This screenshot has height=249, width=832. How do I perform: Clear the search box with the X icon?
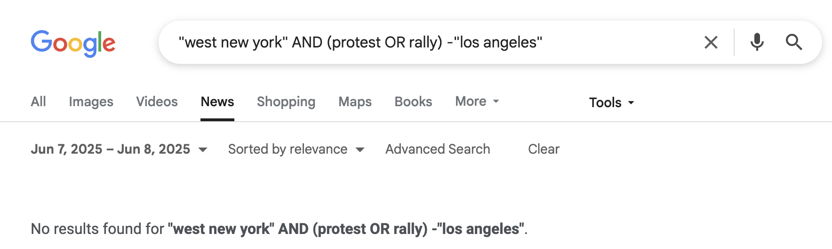711,42
